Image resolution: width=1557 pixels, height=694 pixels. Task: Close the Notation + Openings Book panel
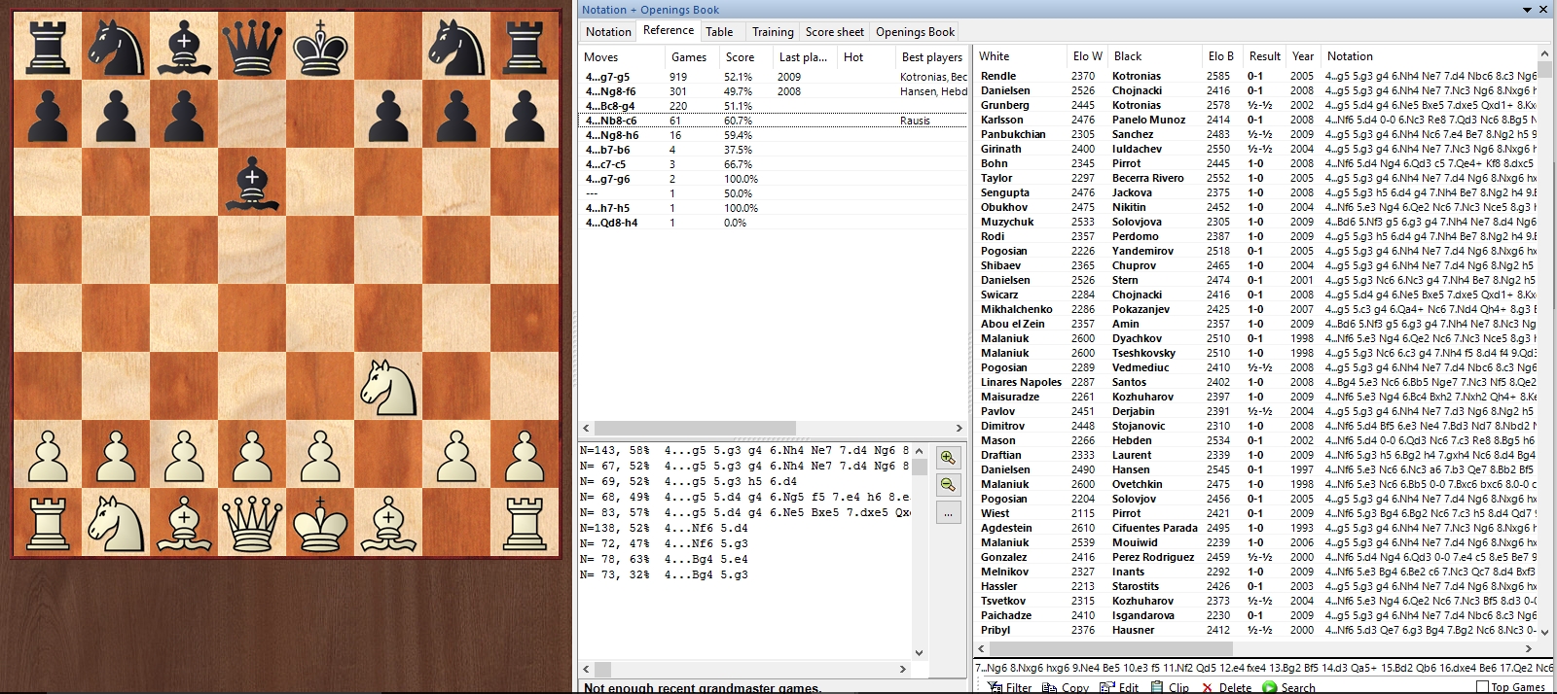point(1543,10)
